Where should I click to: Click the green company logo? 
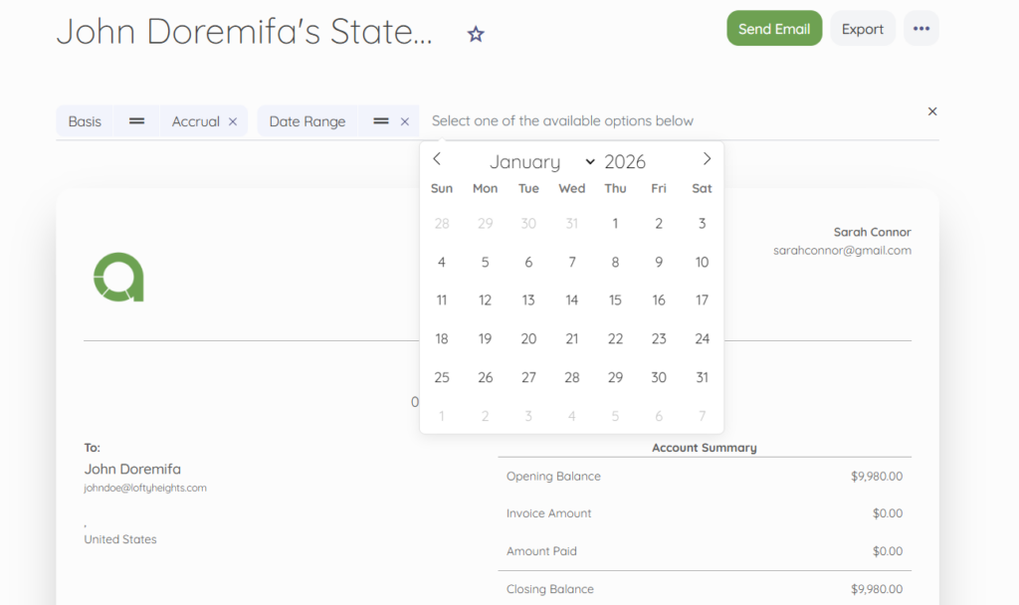[118, 277]
